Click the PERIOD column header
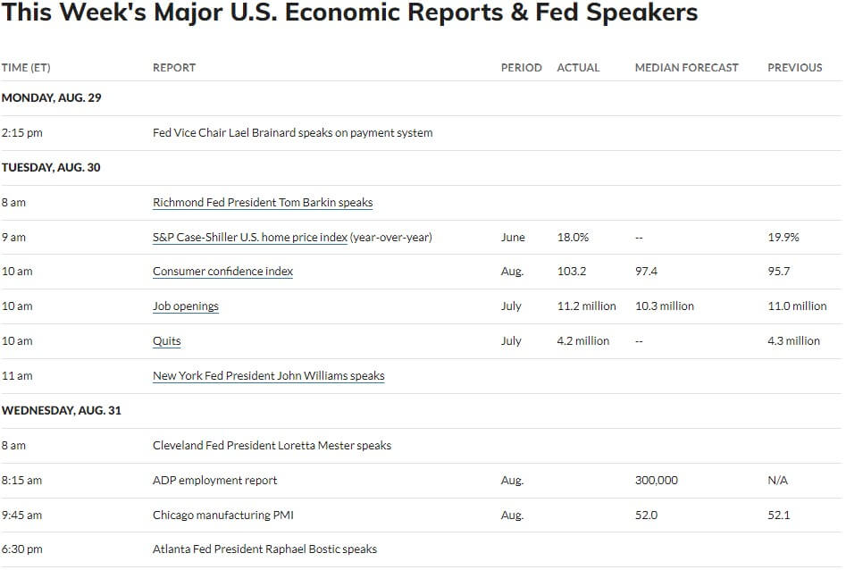Viewport: 846px width, 570px height. (x=521, y=68)
